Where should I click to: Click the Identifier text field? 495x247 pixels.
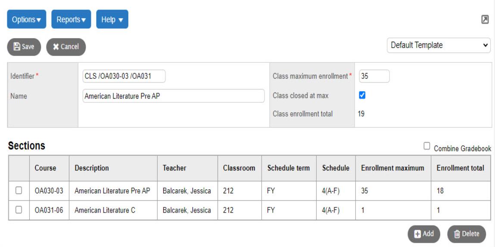pyautogui.click(x=124, y=76)
